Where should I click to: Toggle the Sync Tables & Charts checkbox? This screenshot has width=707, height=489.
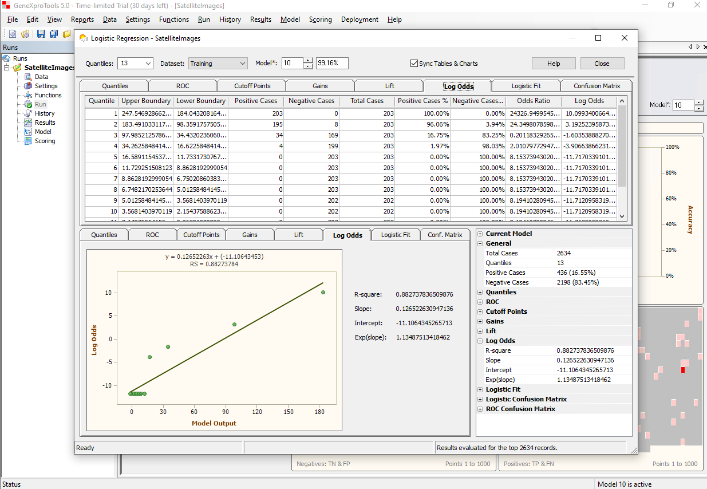[414, 64]
